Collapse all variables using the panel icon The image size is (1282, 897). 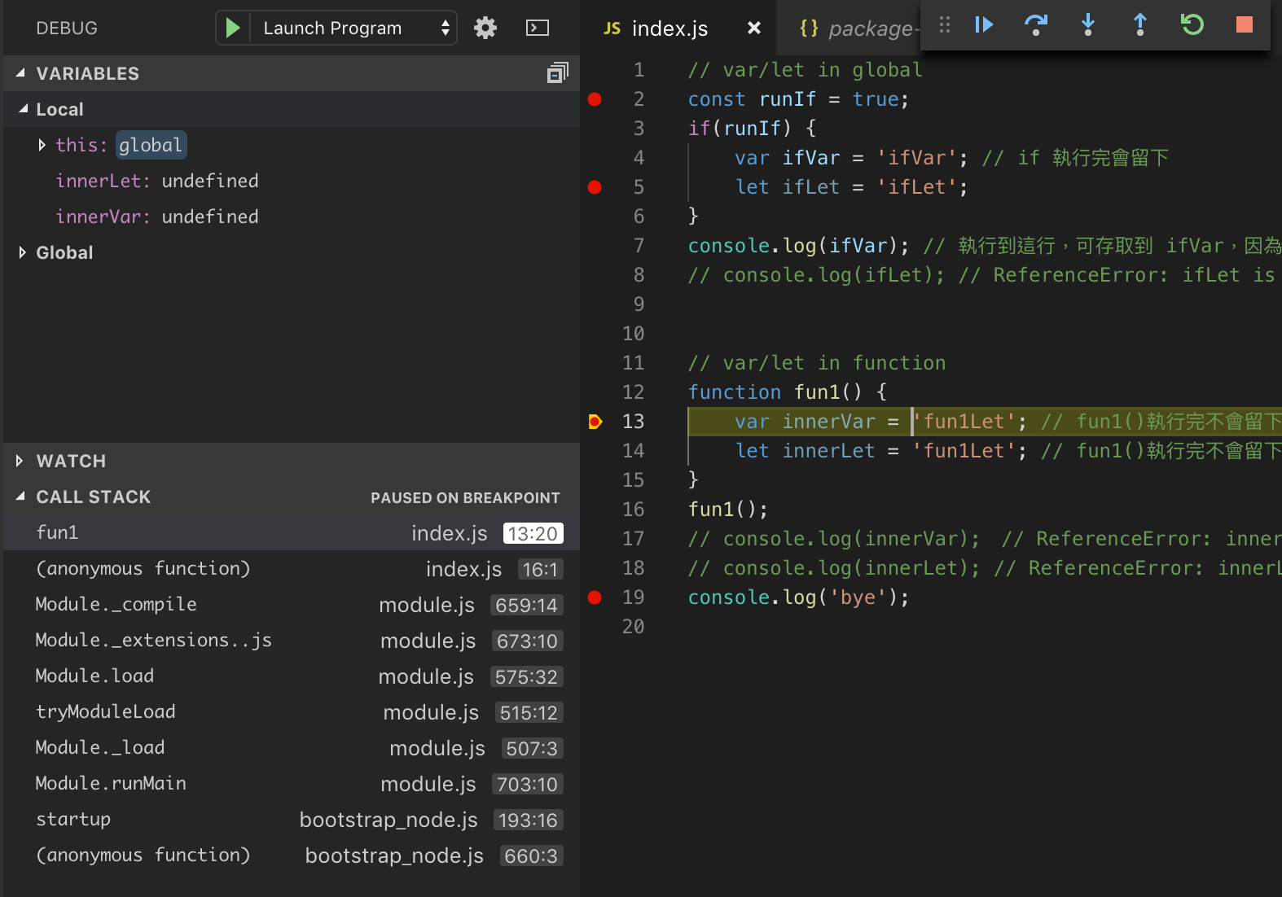[557, 73]
